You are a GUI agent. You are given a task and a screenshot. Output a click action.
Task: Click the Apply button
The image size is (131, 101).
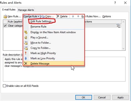[120, 97]
